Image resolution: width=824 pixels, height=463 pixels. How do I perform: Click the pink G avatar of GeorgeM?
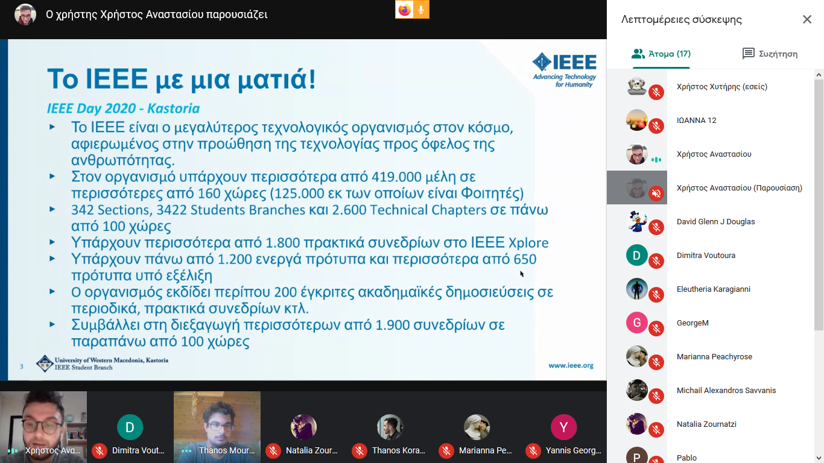(x=637, y=323)
